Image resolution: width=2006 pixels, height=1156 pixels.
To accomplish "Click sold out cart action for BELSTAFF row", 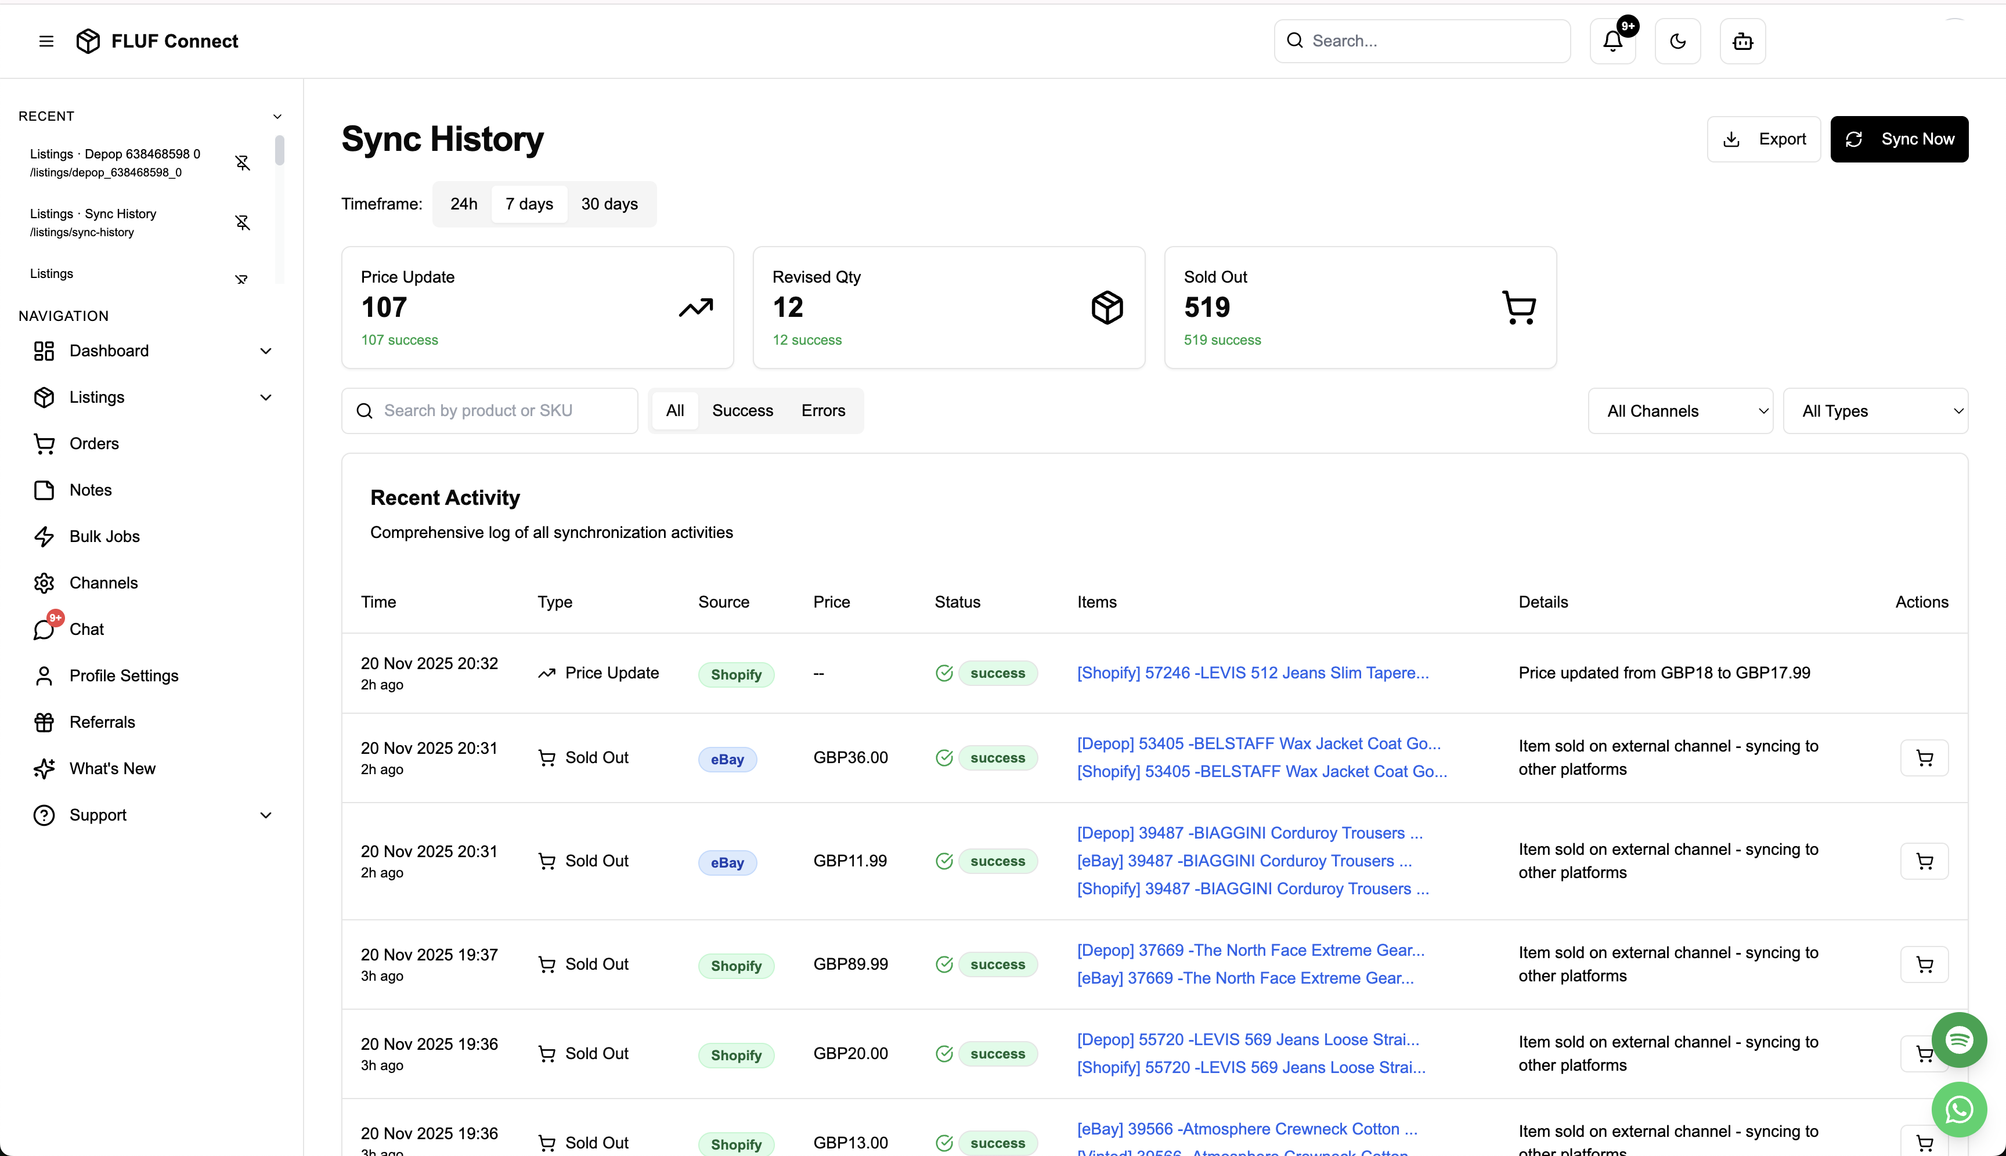I will (1924, 758).
